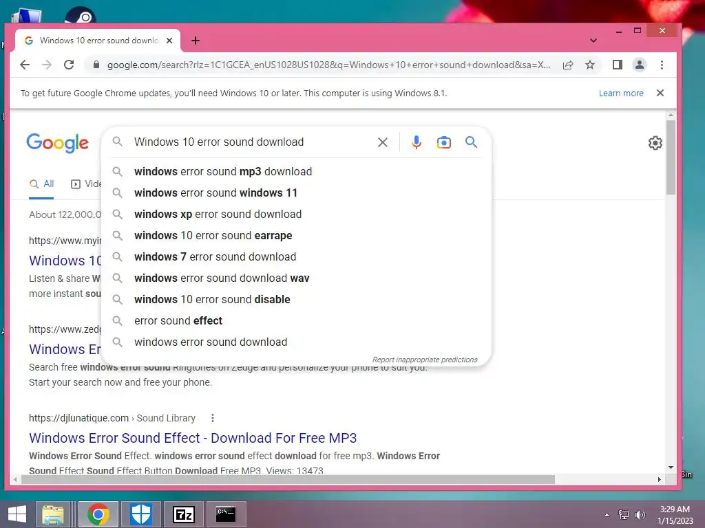Clear the search box text
Viewport: 705px width, 528px height.
point(383,142)
